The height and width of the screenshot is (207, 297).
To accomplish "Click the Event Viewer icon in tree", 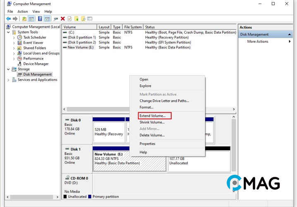I will click(20, 43).
